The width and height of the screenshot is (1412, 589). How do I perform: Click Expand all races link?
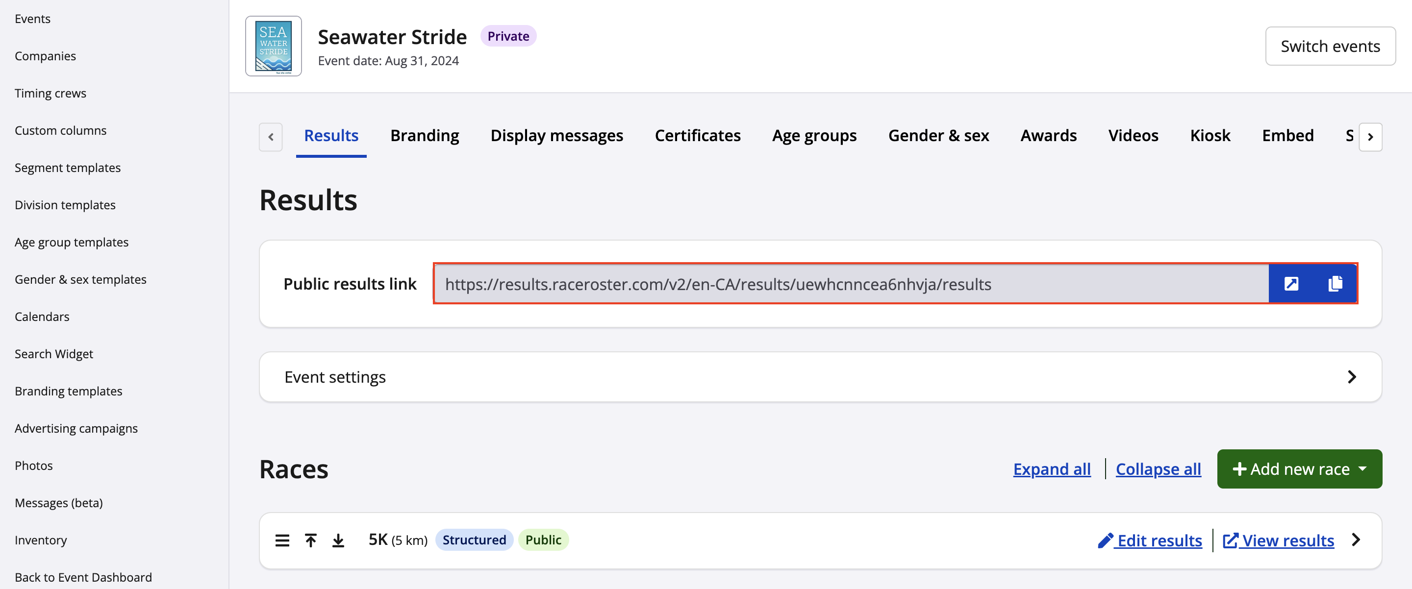[x=1051, y=469]
